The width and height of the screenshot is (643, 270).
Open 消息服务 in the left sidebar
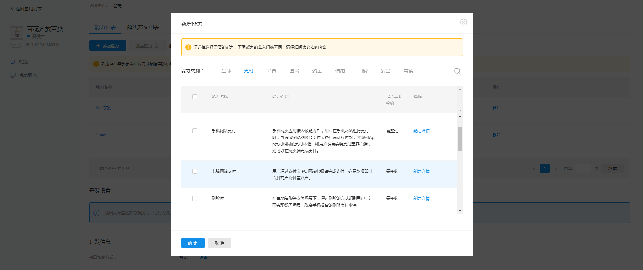point(28,76)
